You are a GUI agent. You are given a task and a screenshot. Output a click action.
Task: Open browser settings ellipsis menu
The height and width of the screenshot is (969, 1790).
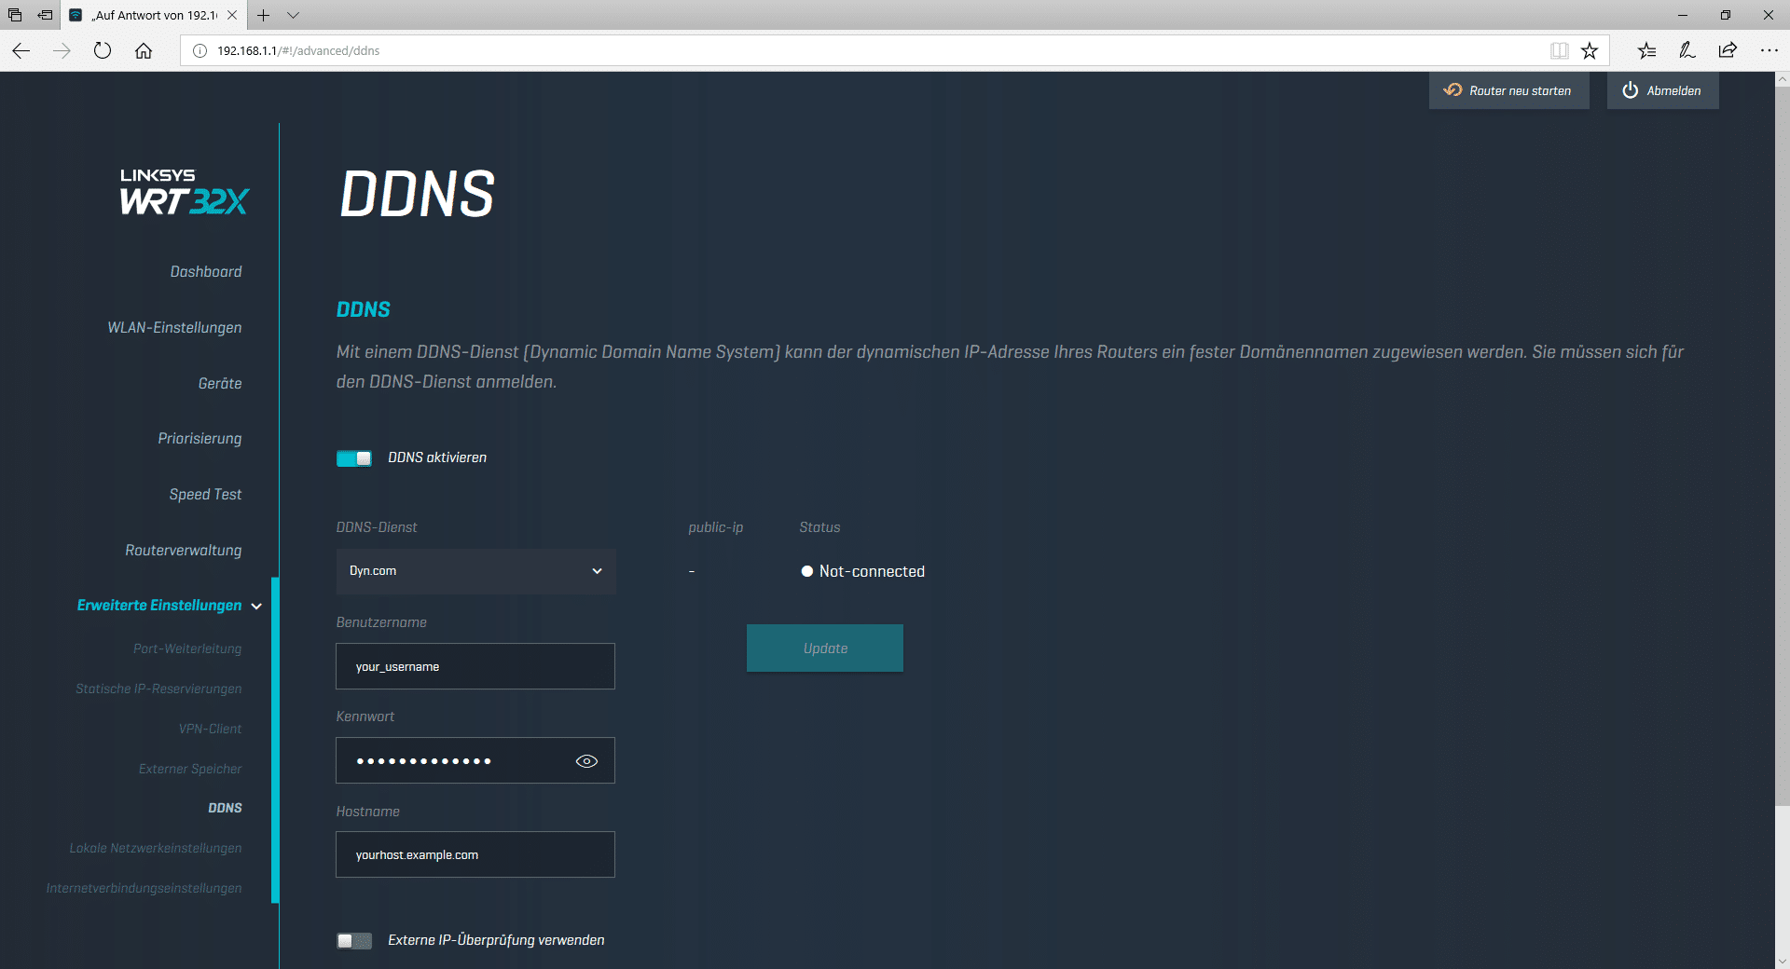click(x=1769, y=51)
